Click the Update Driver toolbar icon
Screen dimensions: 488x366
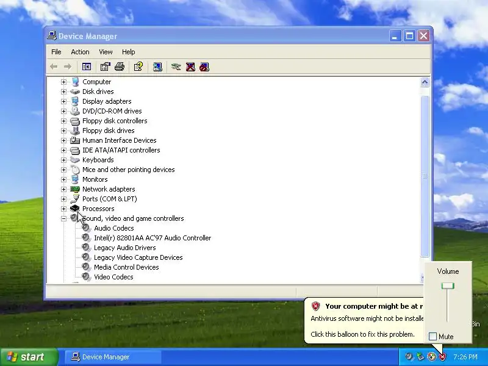[176, 66]
